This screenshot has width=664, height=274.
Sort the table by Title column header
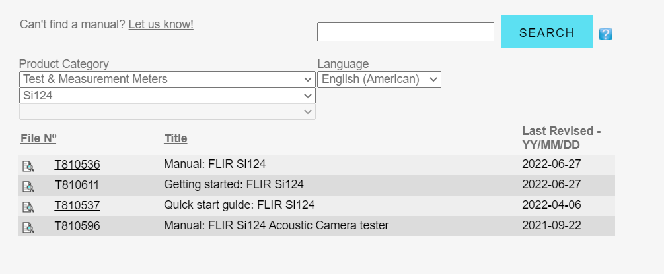[175, 138]
